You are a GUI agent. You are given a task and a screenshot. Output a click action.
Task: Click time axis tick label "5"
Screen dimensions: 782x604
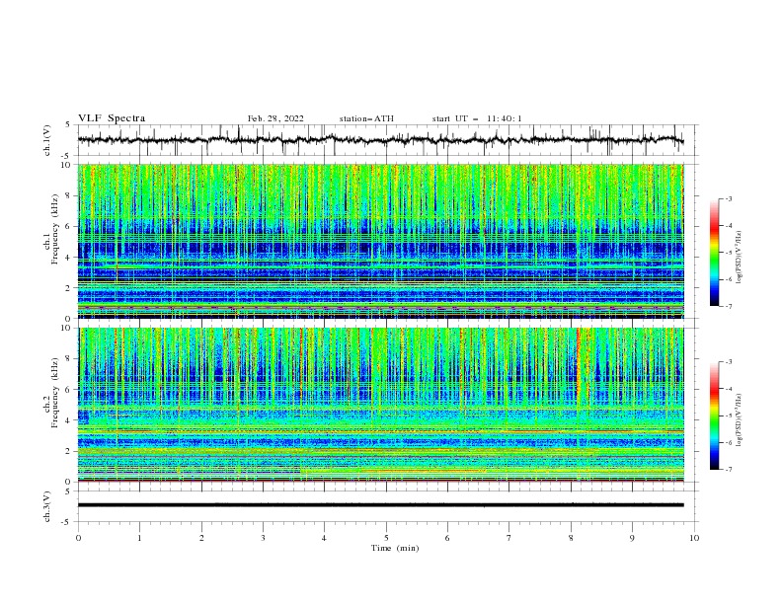pyautogui.click(x=386, y=538)
